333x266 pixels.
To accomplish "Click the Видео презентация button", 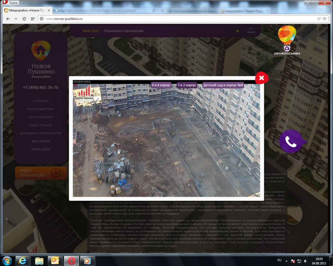I will (41, 173).
